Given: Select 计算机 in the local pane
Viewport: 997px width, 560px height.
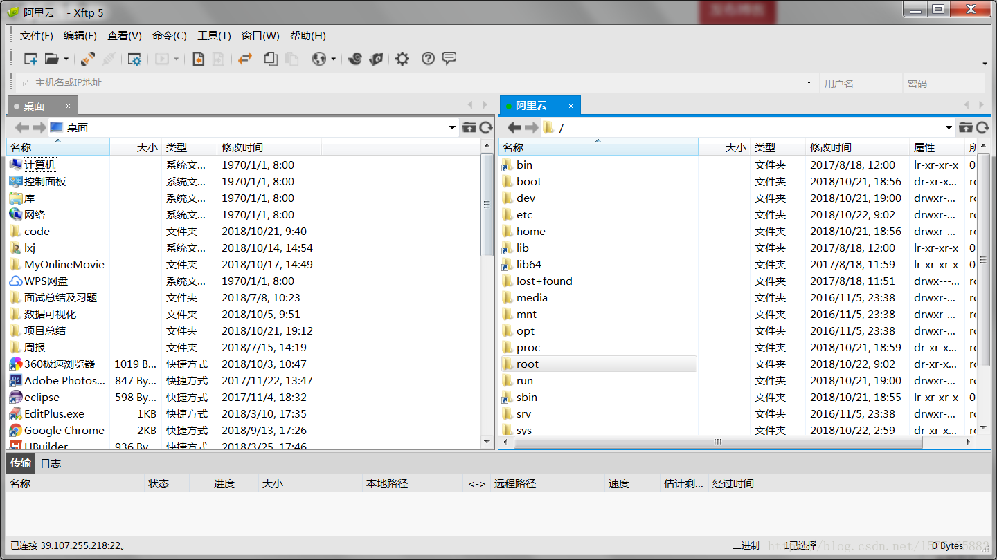Looking at the screenshot, I should click(x=40, y=165).
